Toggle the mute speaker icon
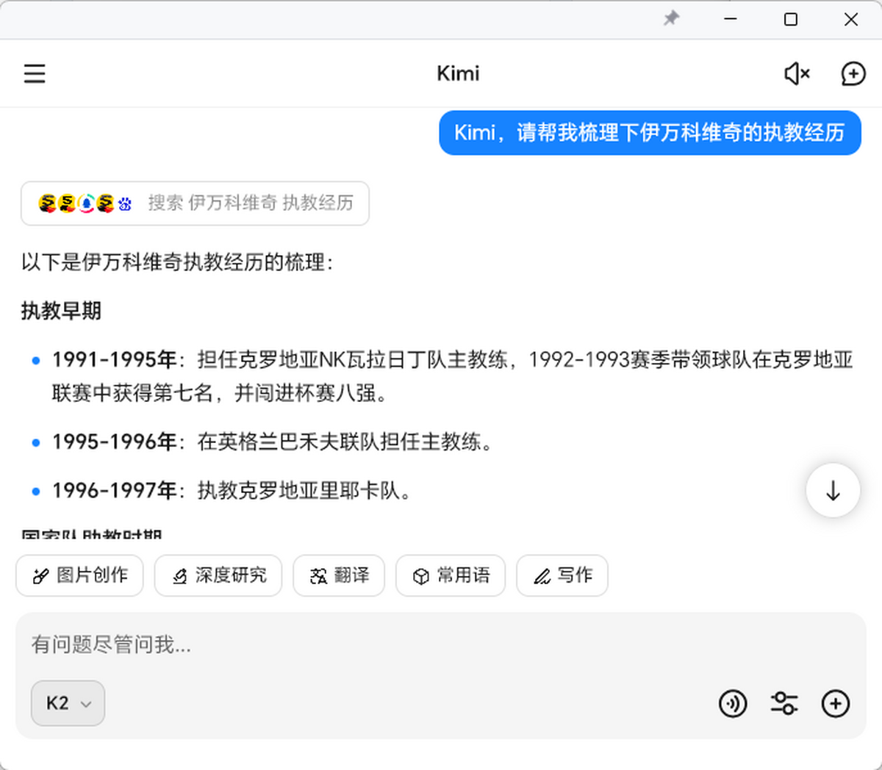 coord(797,73)
